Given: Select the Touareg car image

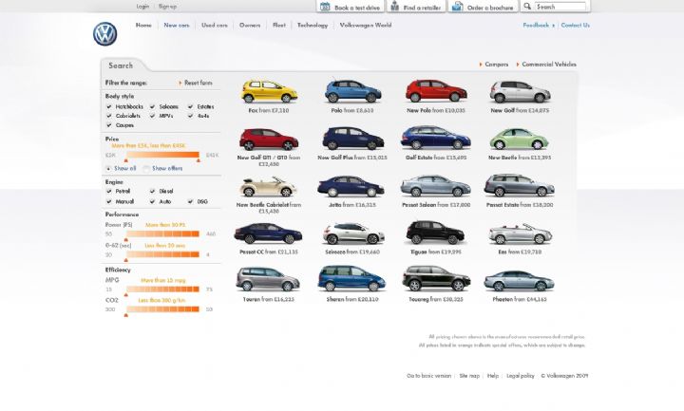Looking at the screenshot, I should click(436, 279).
